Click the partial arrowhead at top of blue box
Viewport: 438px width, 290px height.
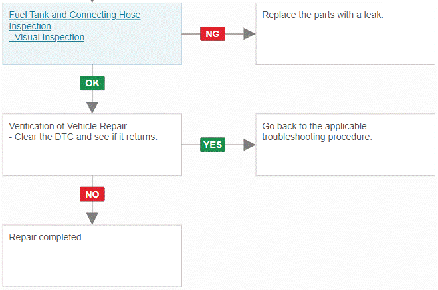[92, 1]
